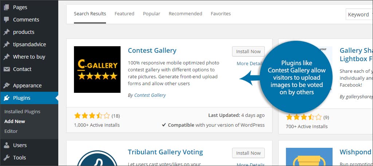
Task: Open the Recommended plugins tab
Action: pyautogui.click(x=185, y=13)
